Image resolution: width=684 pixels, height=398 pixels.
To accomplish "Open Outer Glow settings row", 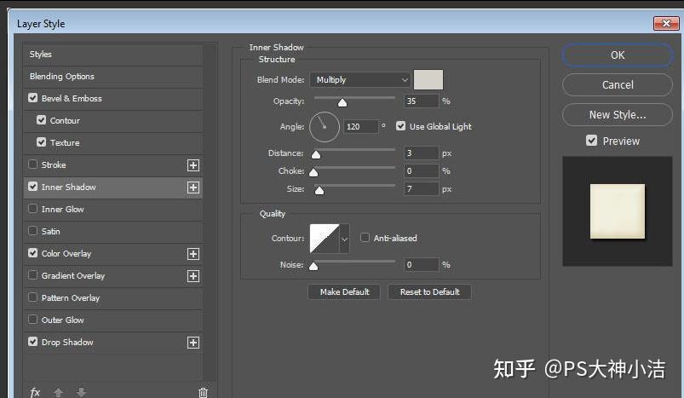I will (113, 320).
